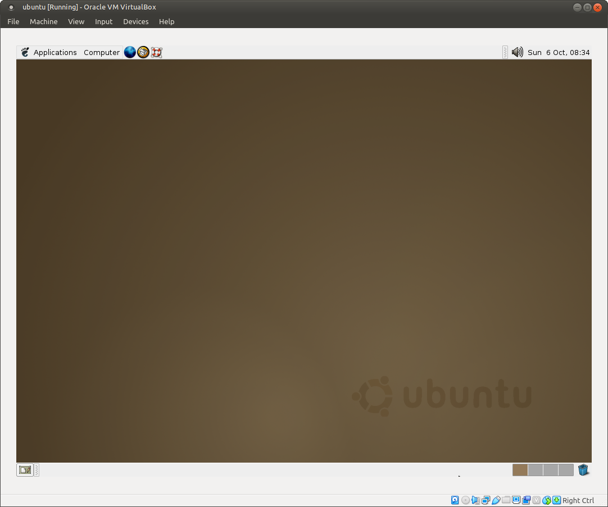Switch to the third workspace in switcher

pyautogui.click(x=551, y=470)
